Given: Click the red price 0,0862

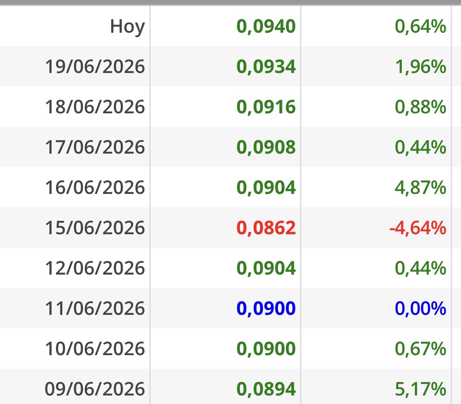Looking at the screenshot, I should [266, 228].
